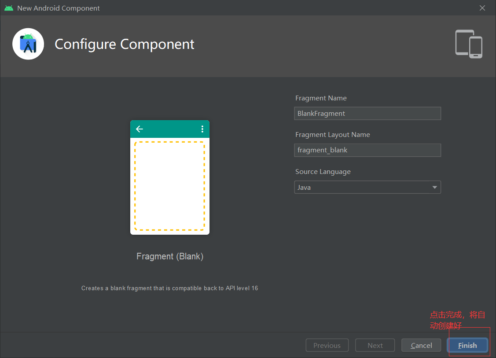Click the disabled Previous button
496x358 pixels.
click(x=327, y=345)
